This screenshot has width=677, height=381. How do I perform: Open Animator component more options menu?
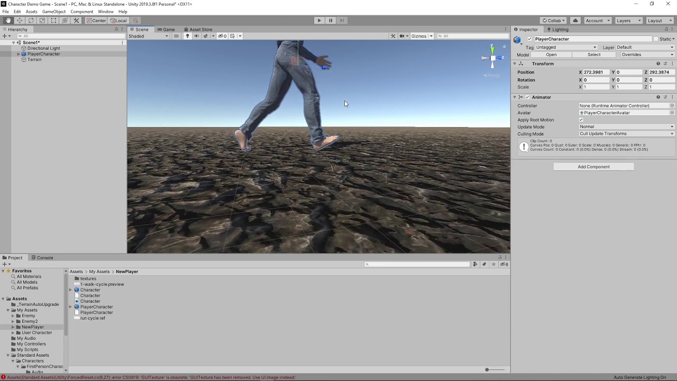pos(672,97)
